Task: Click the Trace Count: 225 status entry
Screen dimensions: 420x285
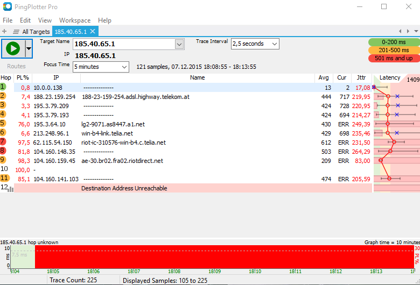Action: (x=73, y=280)
